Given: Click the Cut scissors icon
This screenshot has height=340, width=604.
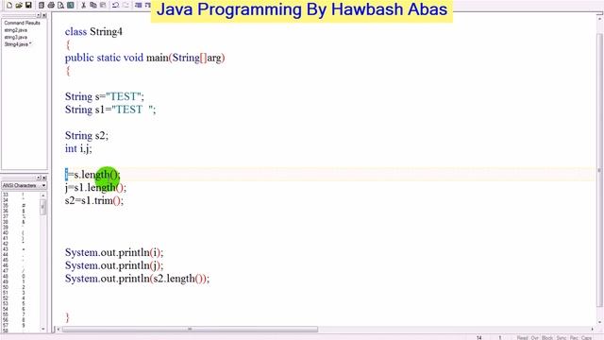Looking at the screenshot, I should coord(83,5).
